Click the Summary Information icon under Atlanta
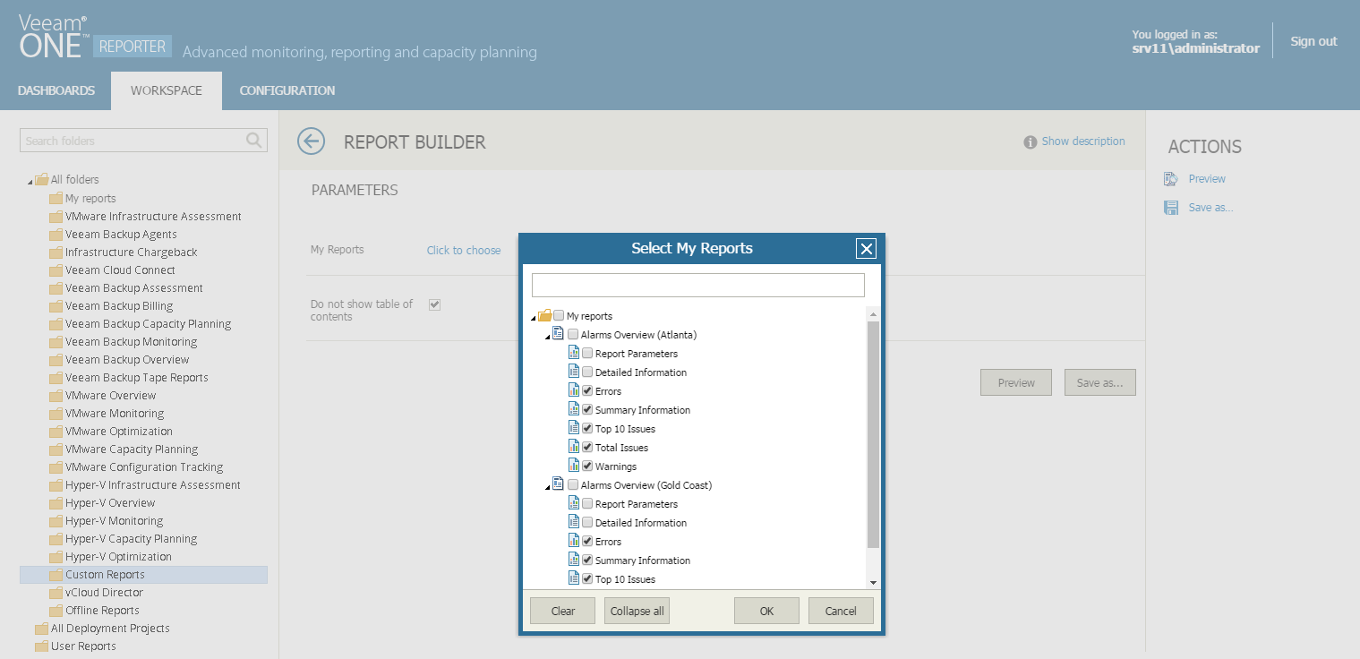The height and width of the screenshot is (659, 1360). point(574,409)
